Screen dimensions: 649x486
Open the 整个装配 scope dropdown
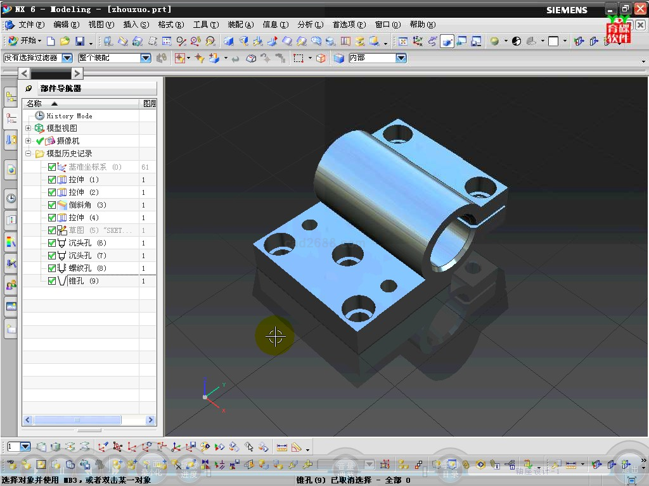(x=145, y=58)
